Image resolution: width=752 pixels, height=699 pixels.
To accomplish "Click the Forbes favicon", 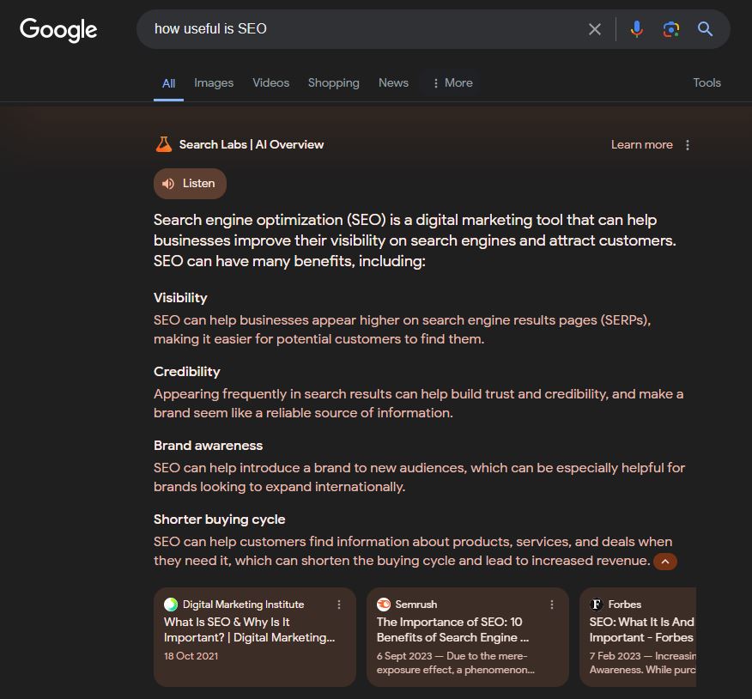I will point(596,605).
